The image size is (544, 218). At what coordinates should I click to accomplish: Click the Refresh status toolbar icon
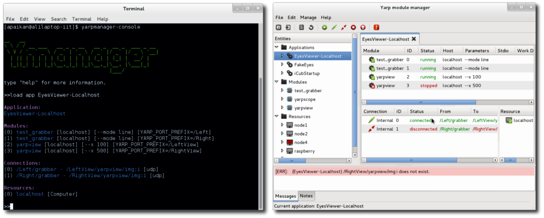pos(311,27)
